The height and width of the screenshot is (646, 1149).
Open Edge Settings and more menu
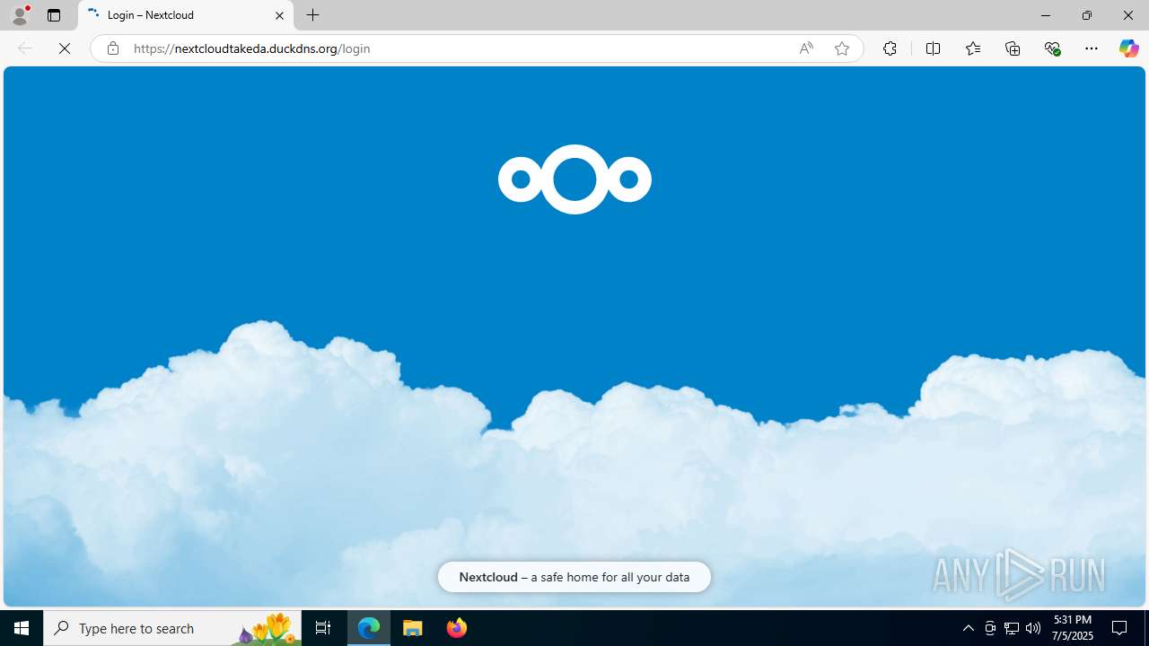click(x=1092, y=48)
